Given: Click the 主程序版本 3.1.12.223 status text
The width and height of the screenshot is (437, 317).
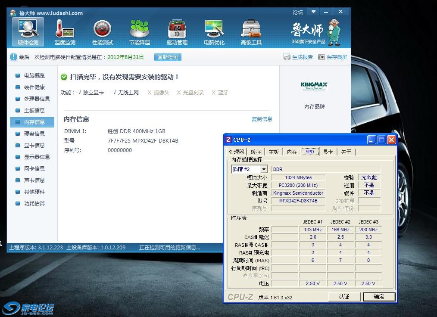Looking at the screenshot, I should (36, 247).
